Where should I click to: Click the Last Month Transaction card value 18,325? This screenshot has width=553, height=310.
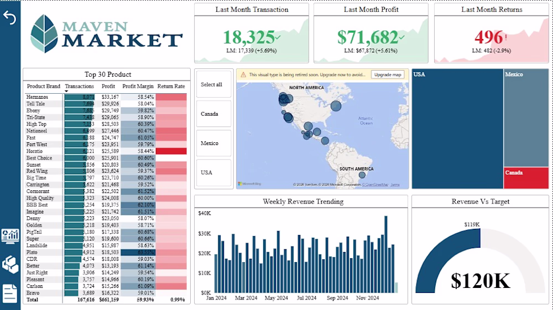[249, 37]
